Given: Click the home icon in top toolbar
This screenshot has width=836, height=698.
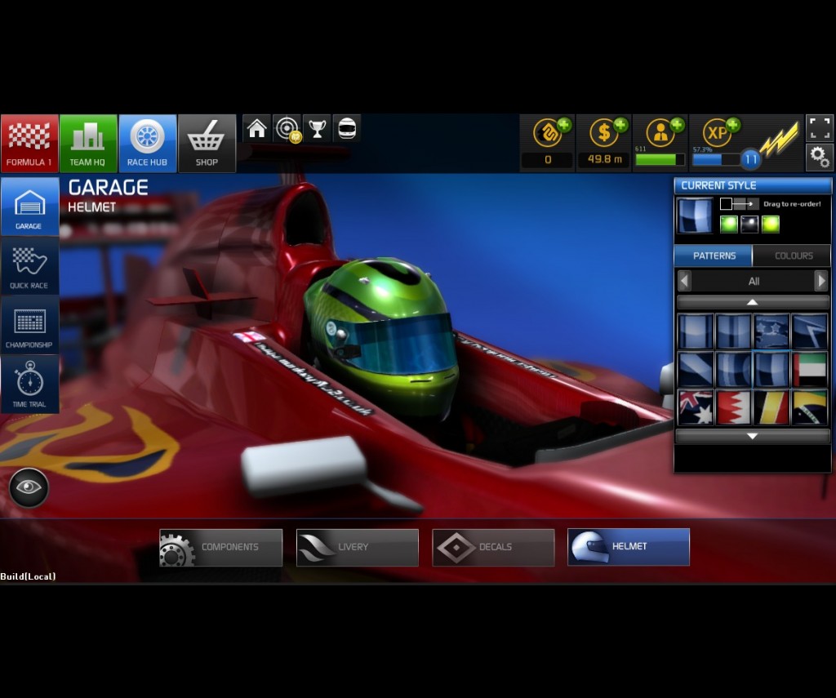Looking at the screenshot, I should (x=257, y=129).
